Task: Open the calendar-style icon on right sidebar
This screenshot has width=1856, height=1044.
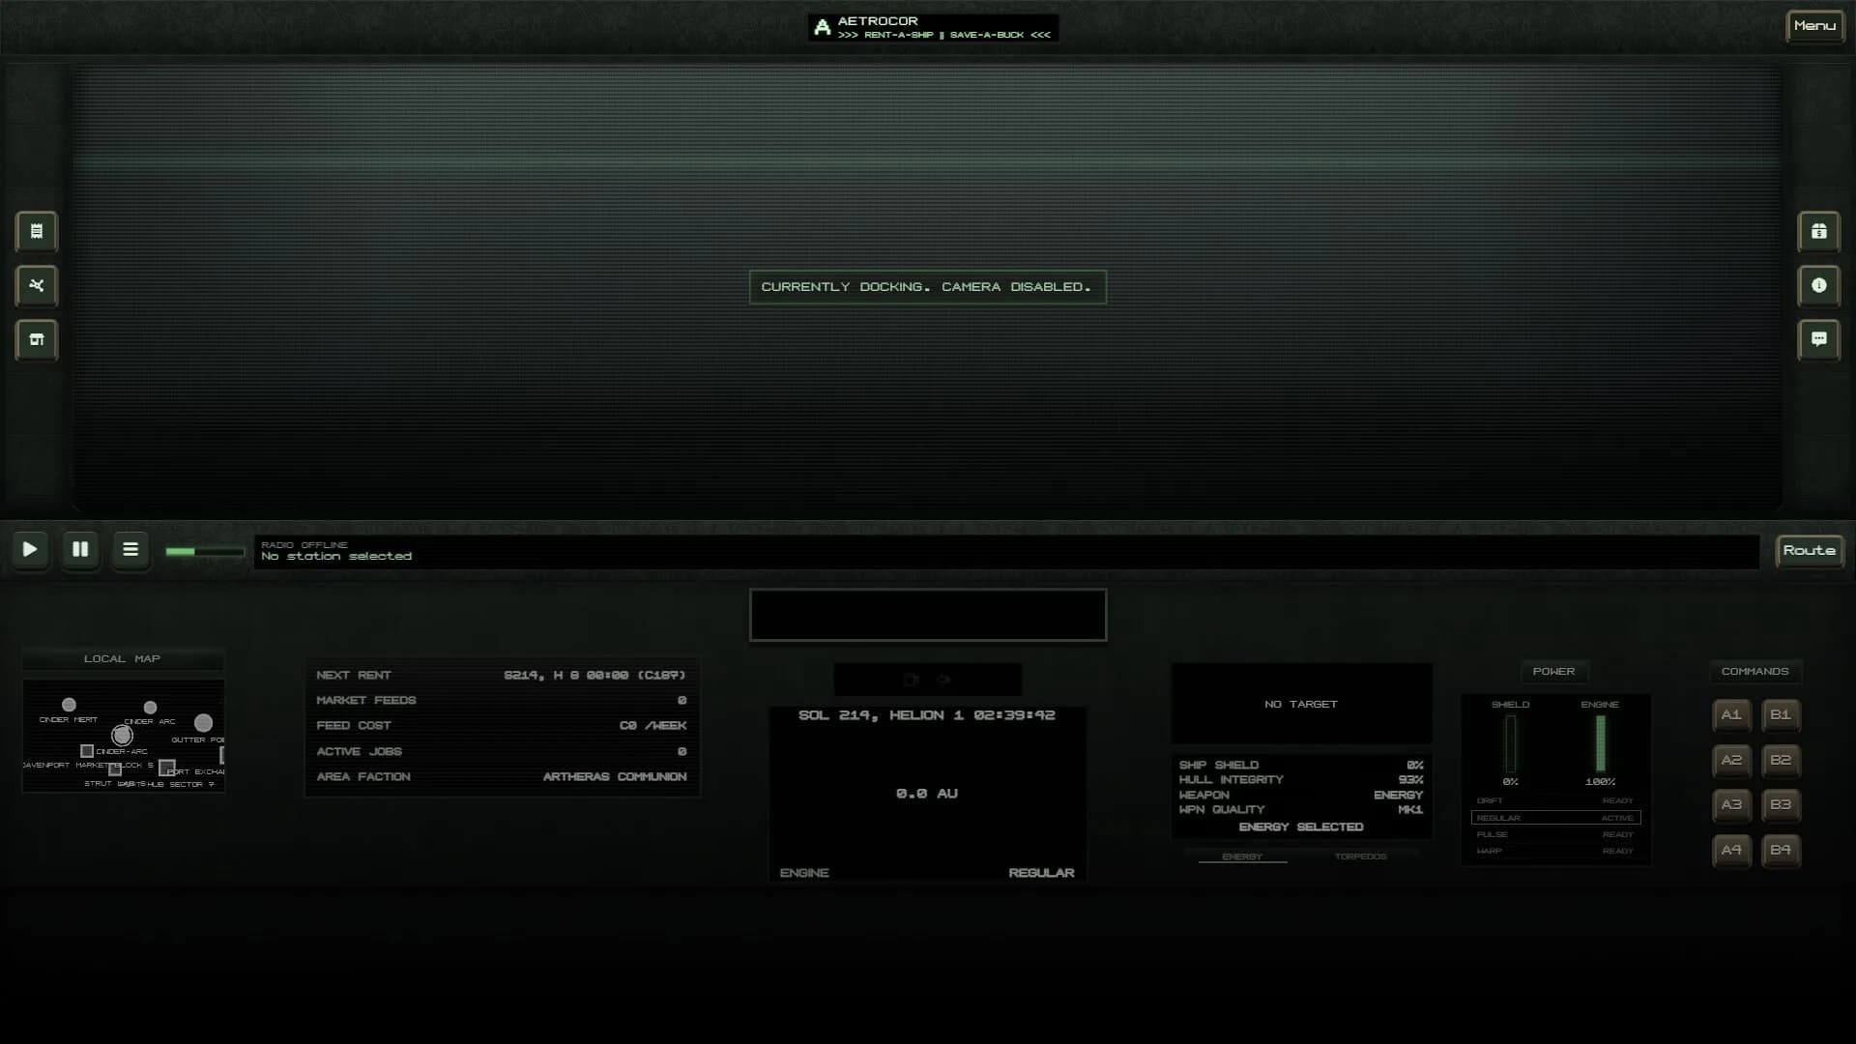Action: point(1819,232)
